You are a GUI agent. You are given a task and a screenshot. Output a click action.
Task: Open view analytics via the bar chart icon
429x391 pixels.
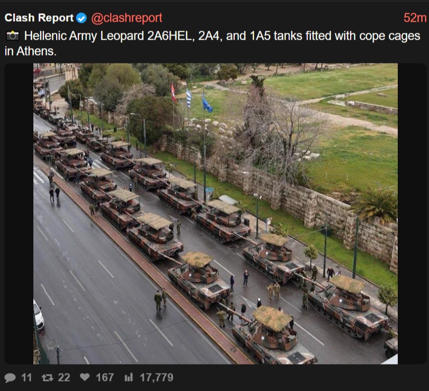point(129,377)
